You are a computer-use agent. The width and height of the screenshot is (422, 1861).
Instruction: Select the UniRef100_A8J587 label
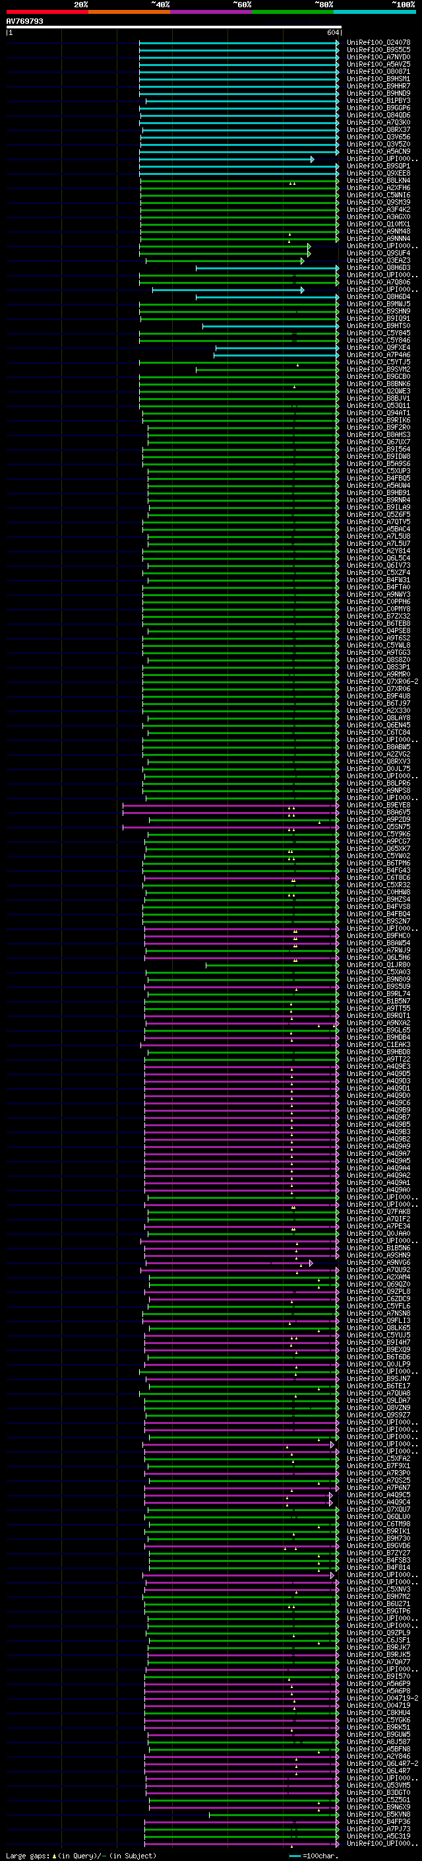378,1742
